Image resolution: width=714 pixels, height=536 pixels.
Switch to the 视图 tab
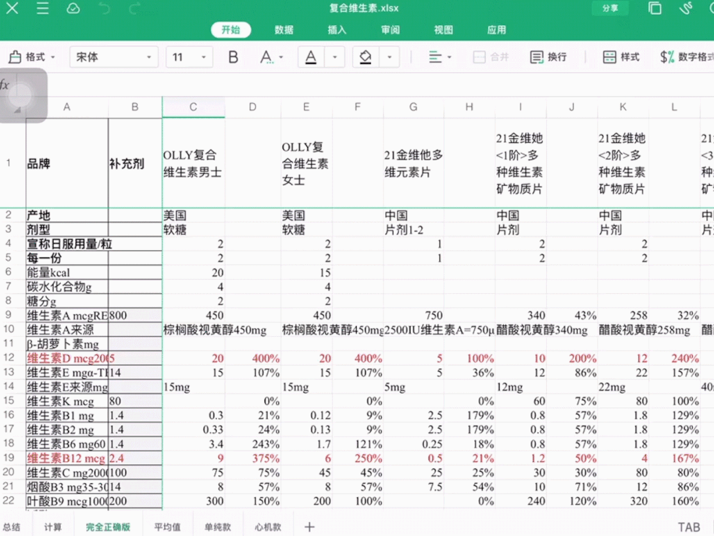(x=444, y=30)
